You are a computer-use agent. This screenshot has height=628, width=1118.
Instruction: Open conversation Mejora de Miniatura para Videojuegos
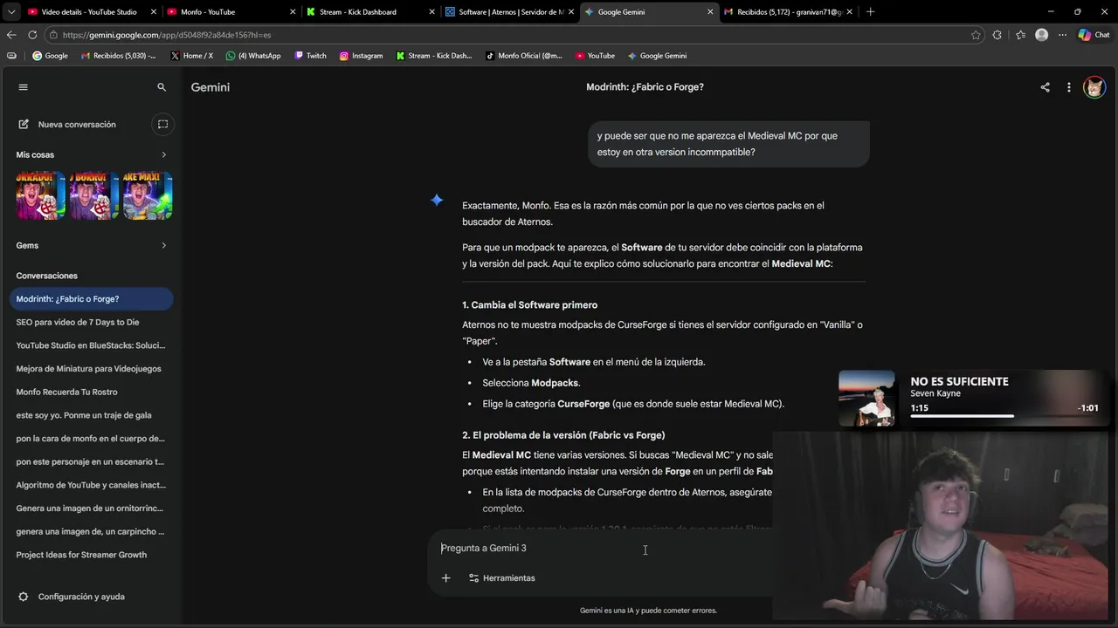[x=91, y=368]
